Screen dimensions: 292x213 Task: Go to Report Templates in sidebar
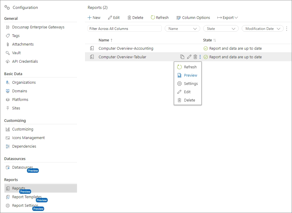27,197
